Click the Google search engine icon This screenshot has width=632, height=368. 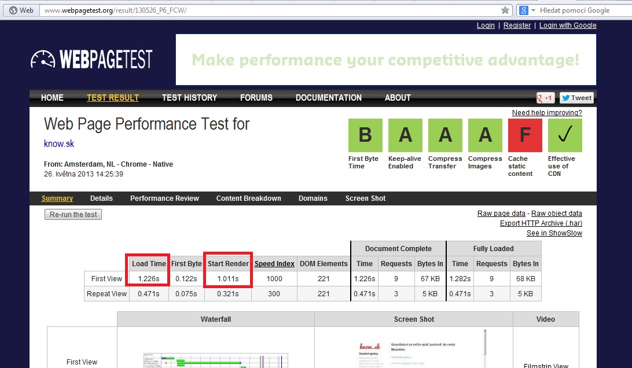point(524,10)
